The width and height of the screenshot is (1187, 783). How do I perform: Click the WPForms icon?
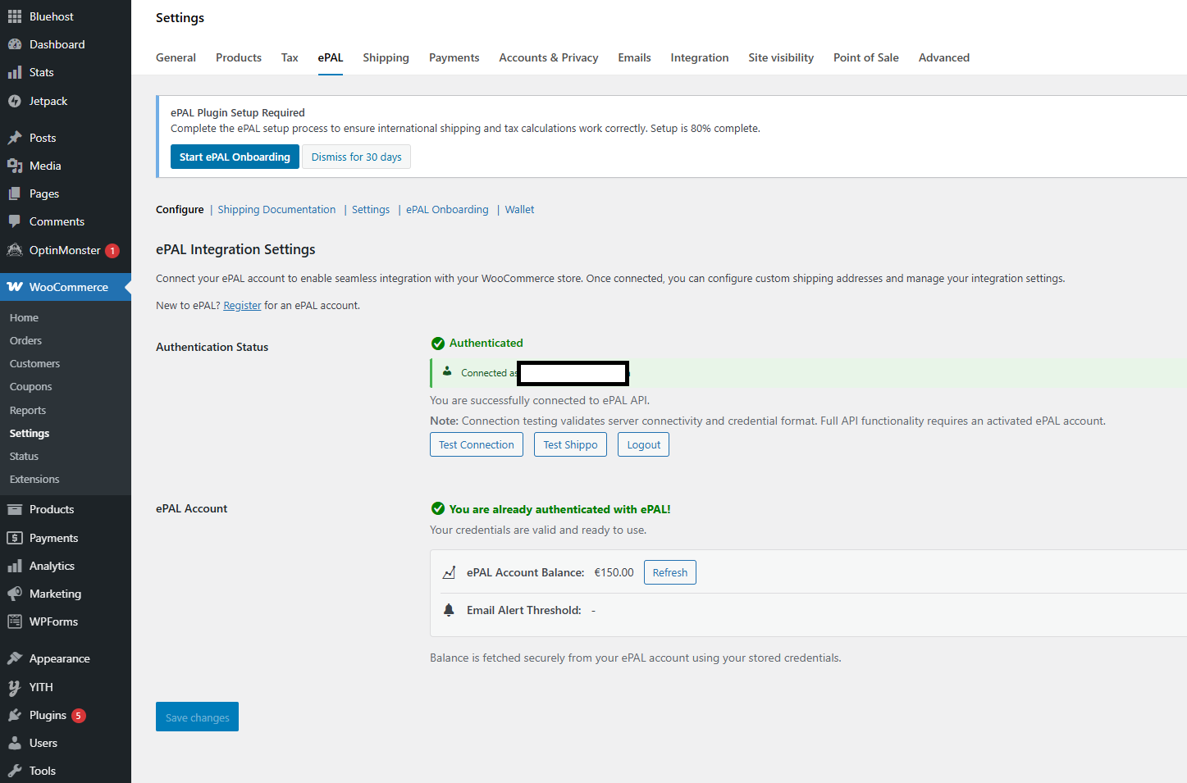tap(15, 621)
